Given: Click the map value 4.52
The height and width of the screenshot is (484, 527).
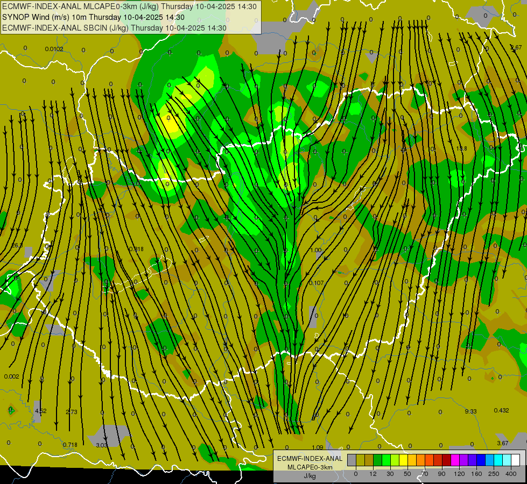Looking at the screenshot, I should 41,411.
